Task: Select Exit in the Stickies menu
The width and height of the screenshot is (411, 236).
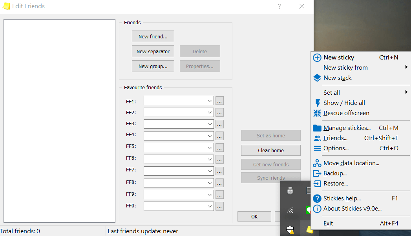Action: click(328, 223)
